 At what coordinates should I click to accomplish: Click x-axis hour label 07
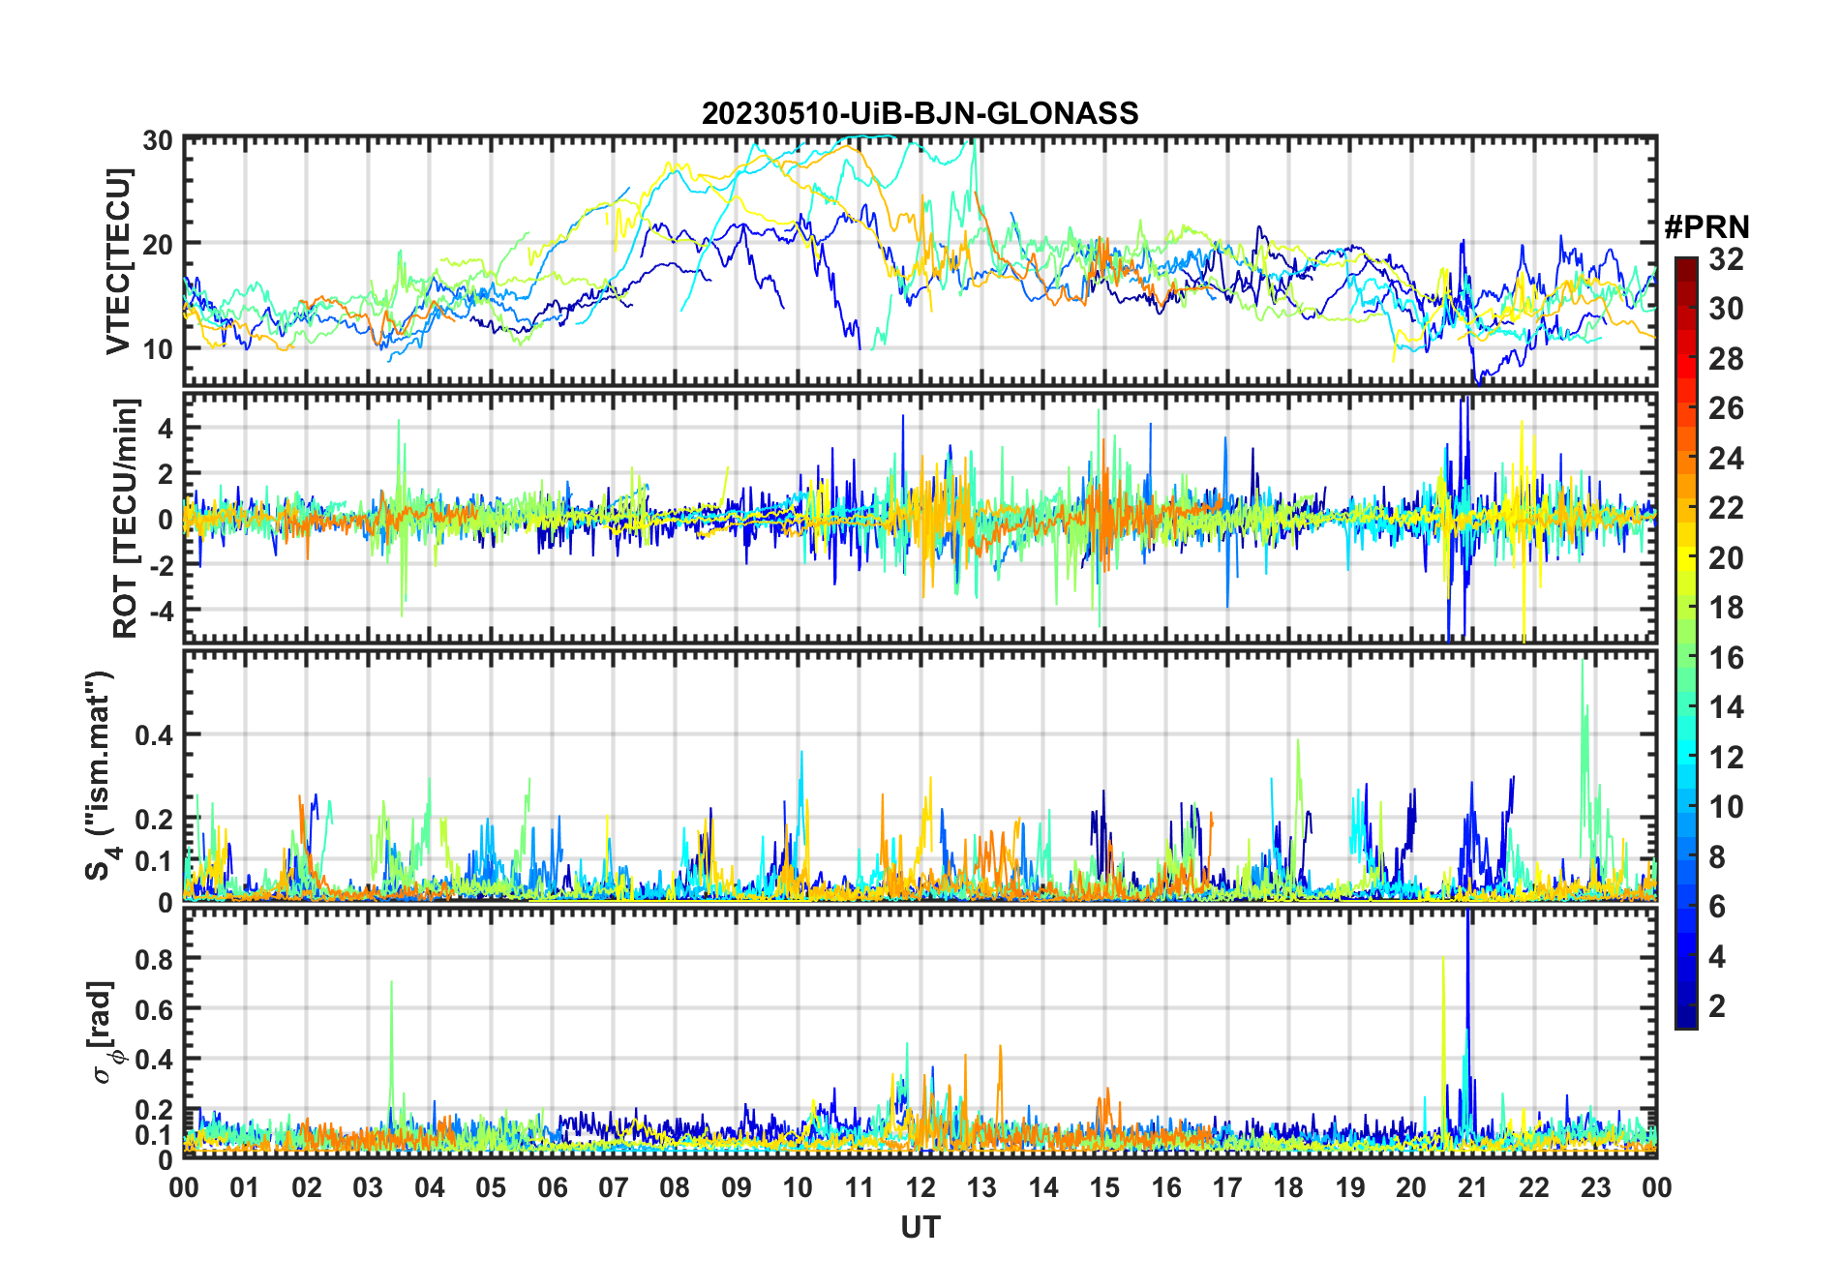coord(614,1187)
